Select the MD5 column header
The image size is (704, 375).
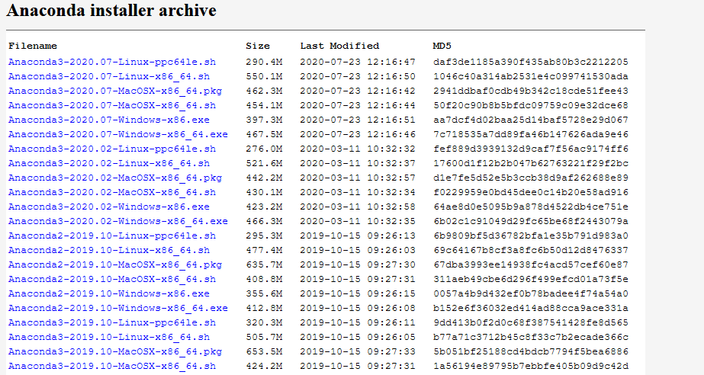point(442,46)
